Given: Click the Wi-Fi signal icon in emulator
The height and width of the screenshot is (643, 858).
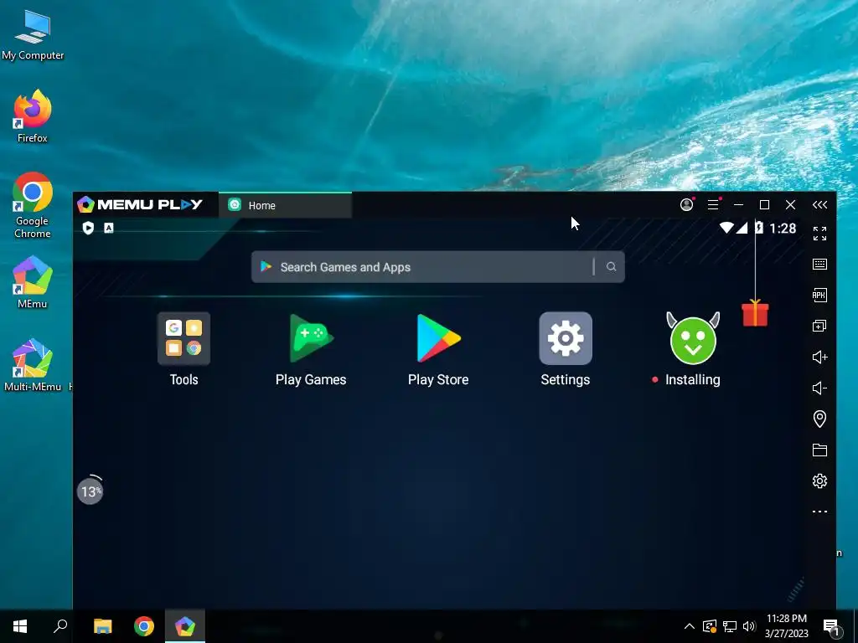Looking at the screenshot, I should click(726, 228).
